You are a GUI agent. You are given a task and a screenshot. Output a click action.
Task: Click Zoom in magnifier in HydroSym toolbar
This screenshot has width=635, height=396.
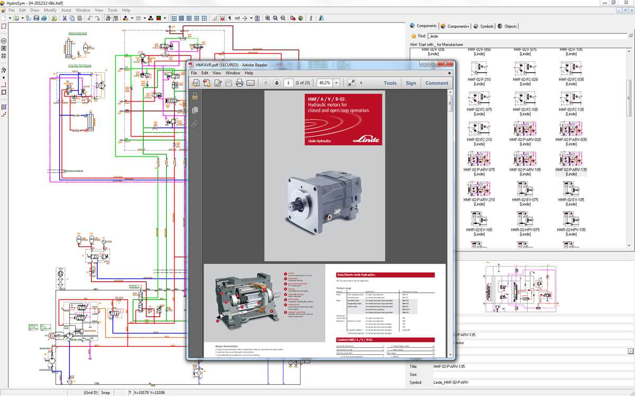(268, 18)
